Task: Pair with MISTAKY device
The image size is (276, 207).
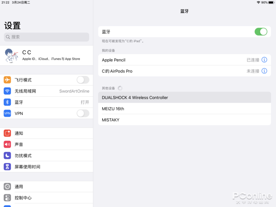Action: pos(185,120)
